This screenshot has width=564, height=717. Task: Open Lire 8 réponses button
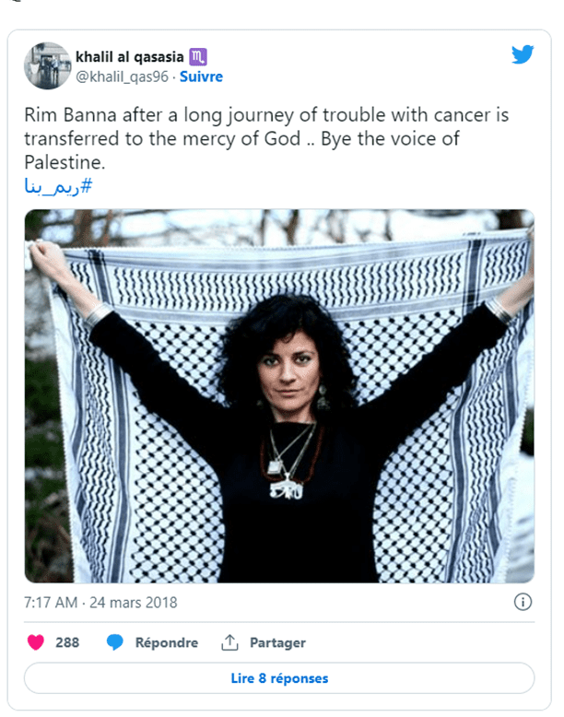[x=279, y=678]
